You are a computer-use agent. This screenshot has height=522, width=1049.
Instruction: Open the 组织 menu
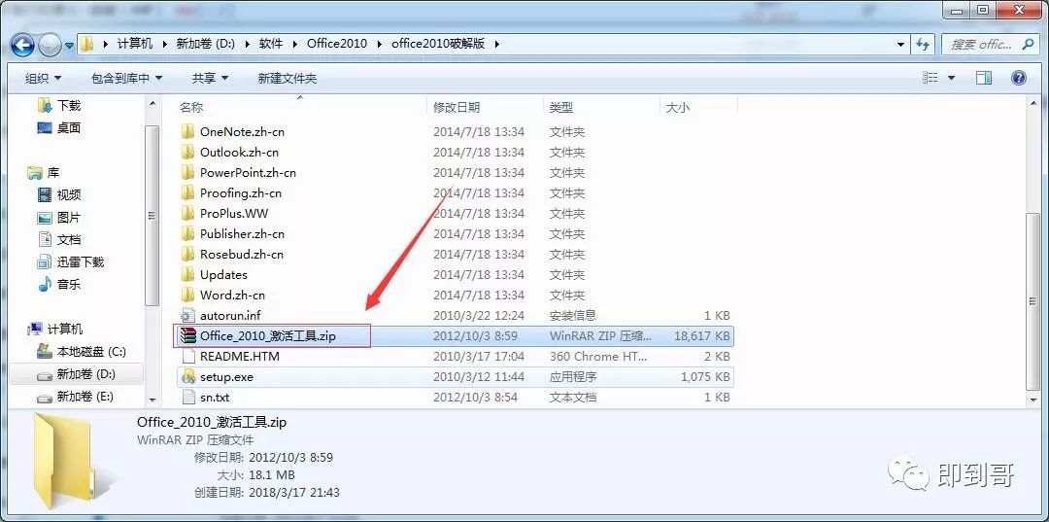(x=43, y=79)
